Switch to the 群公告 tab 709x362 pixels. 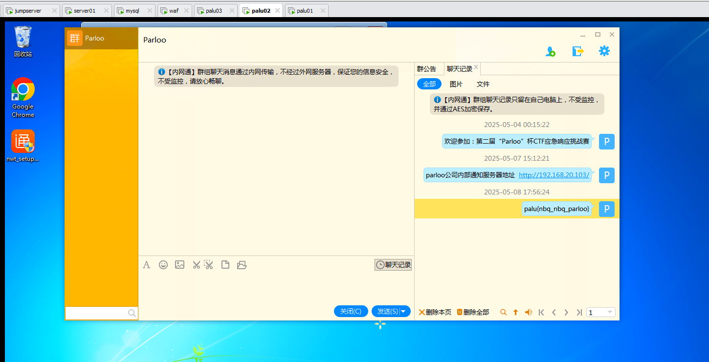[x=428, y=68]
